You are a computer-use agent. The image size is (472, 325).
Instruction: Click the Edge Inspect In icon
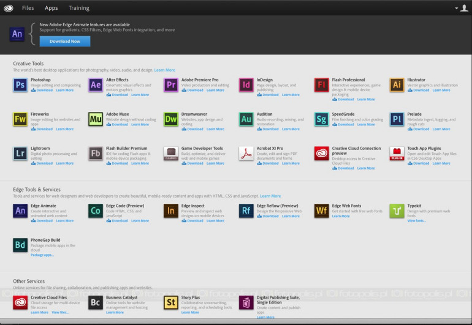pos(170,211)
